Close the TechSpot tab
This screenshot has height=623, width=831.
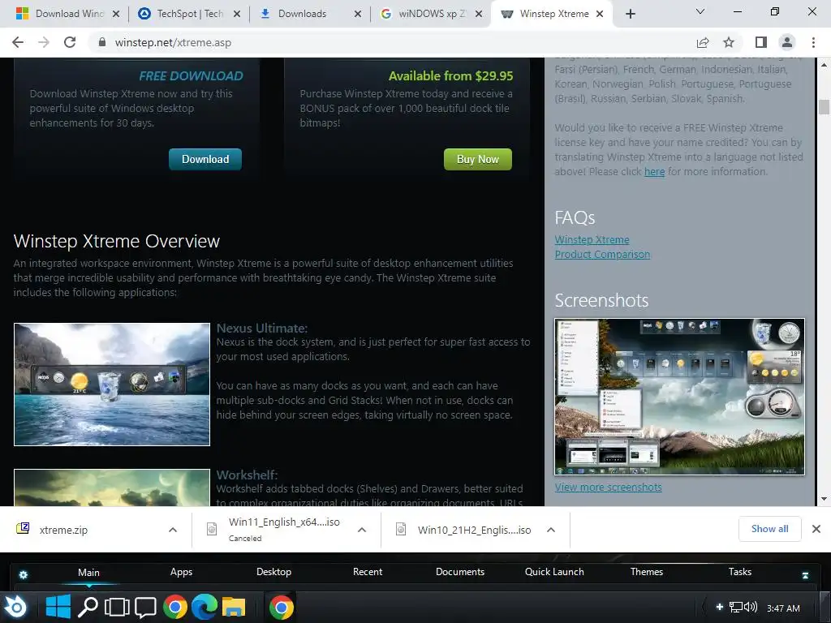coord(237,14)
